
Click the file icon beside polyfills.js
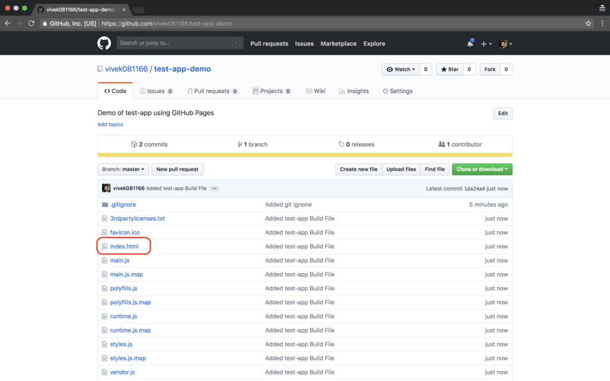104,289
